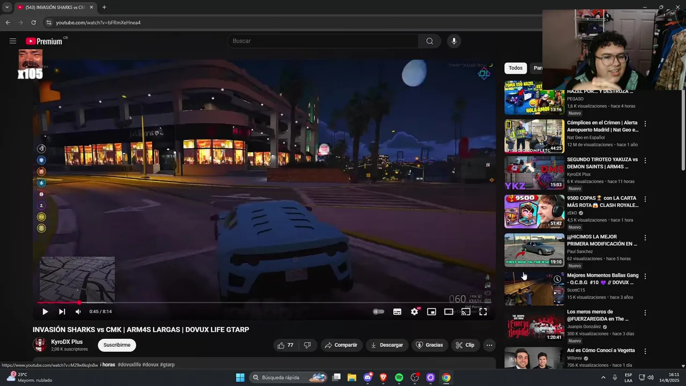686x386 pixels.
Task: Subscribe to KyroDX Plus with Suscribirme
Action: 117,345
